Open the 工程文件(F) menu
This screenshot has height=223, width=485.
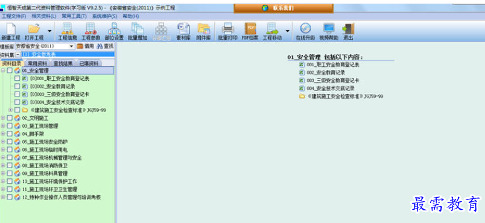14,16
